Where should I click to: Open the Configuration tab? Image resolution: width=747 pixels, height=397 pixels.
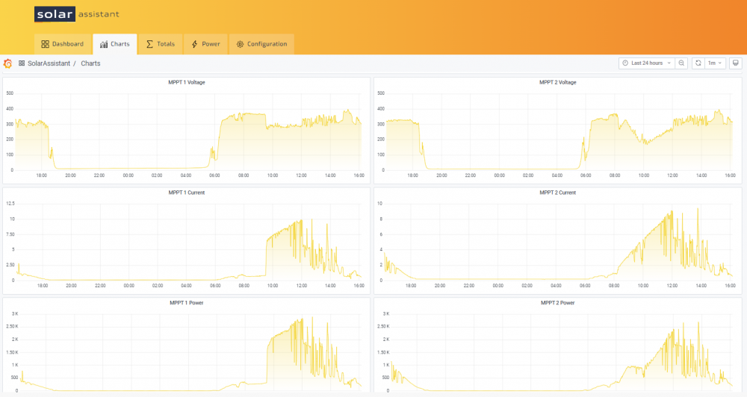[261, 44]
